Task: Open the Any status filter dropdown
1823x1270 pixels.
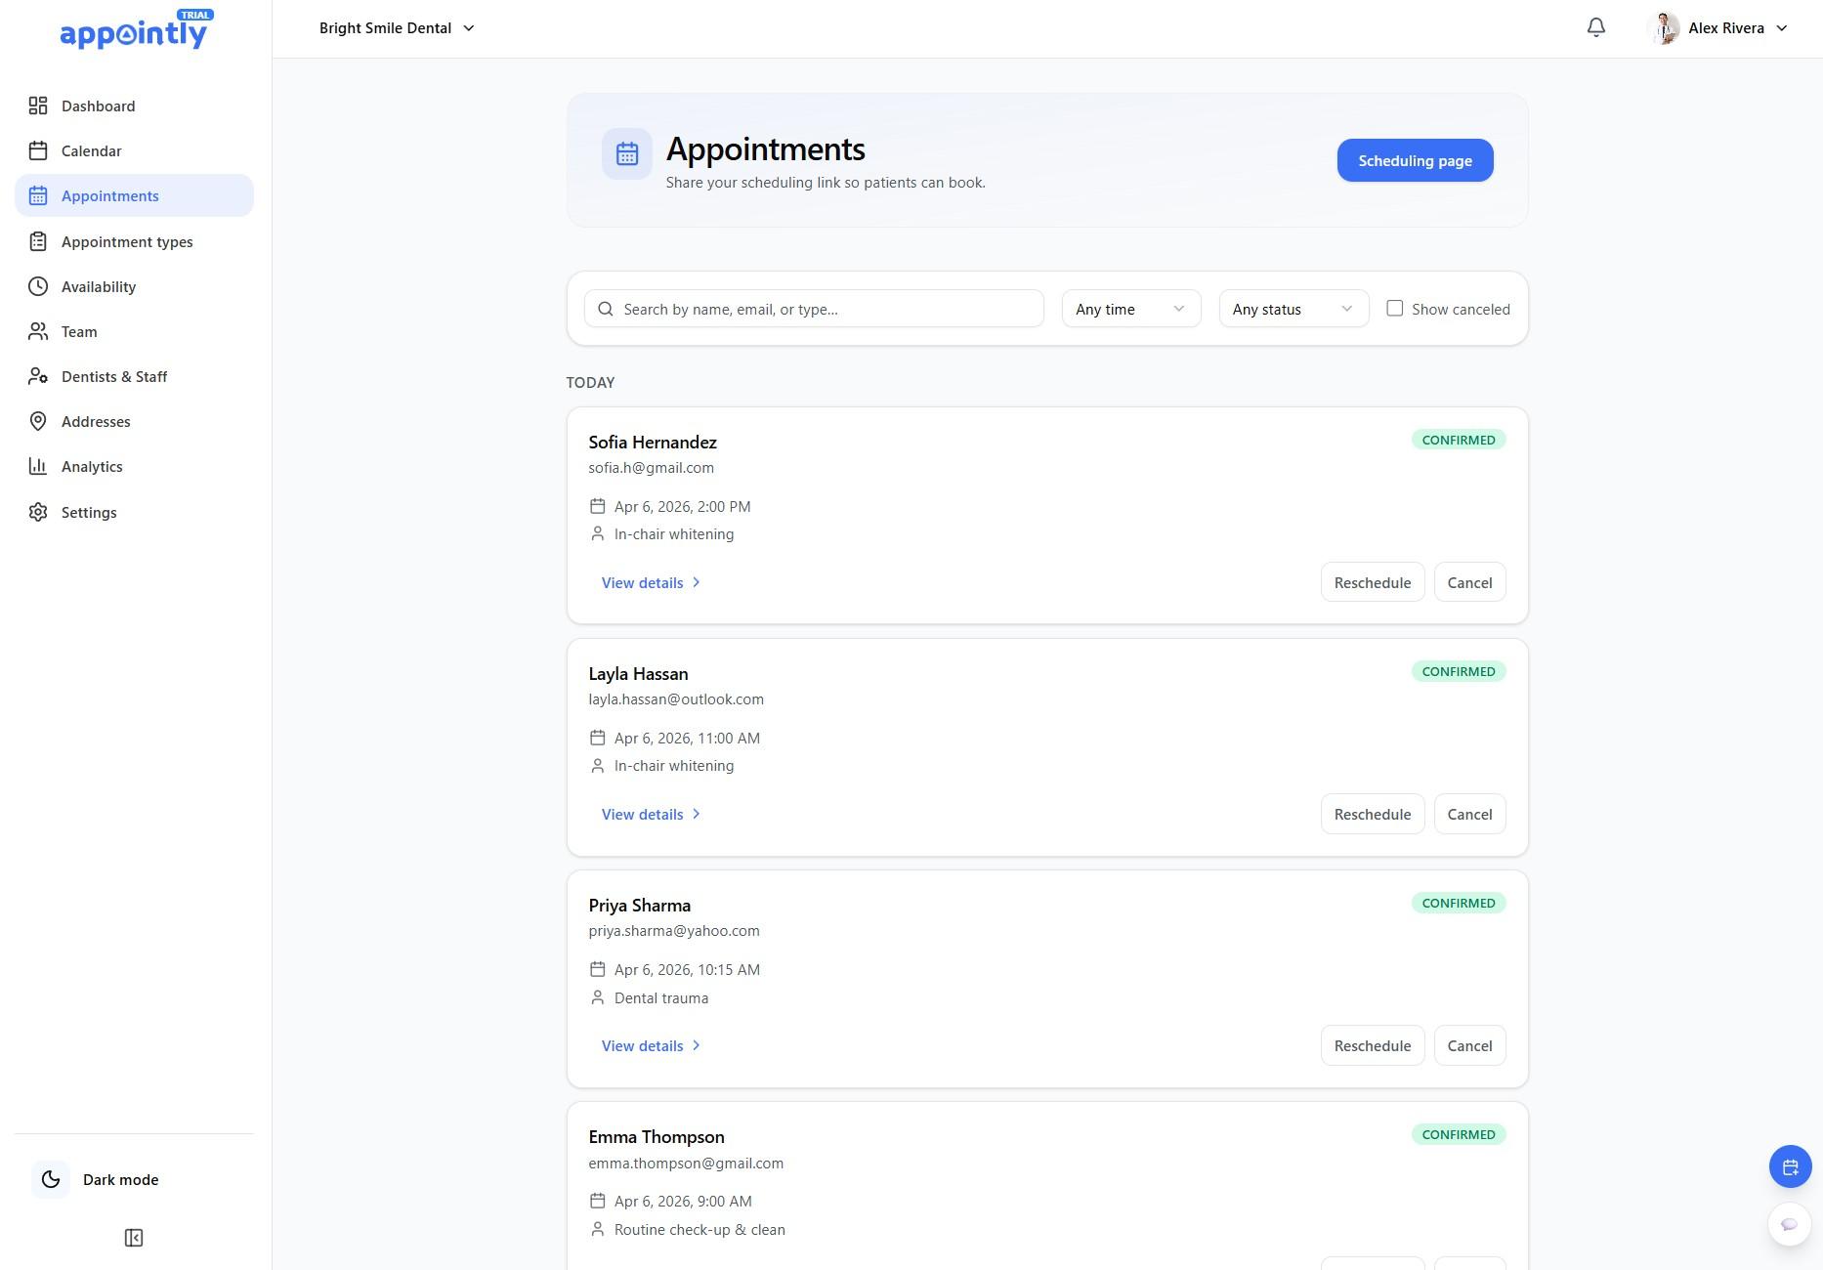Action: click(x=1292, y=308)
